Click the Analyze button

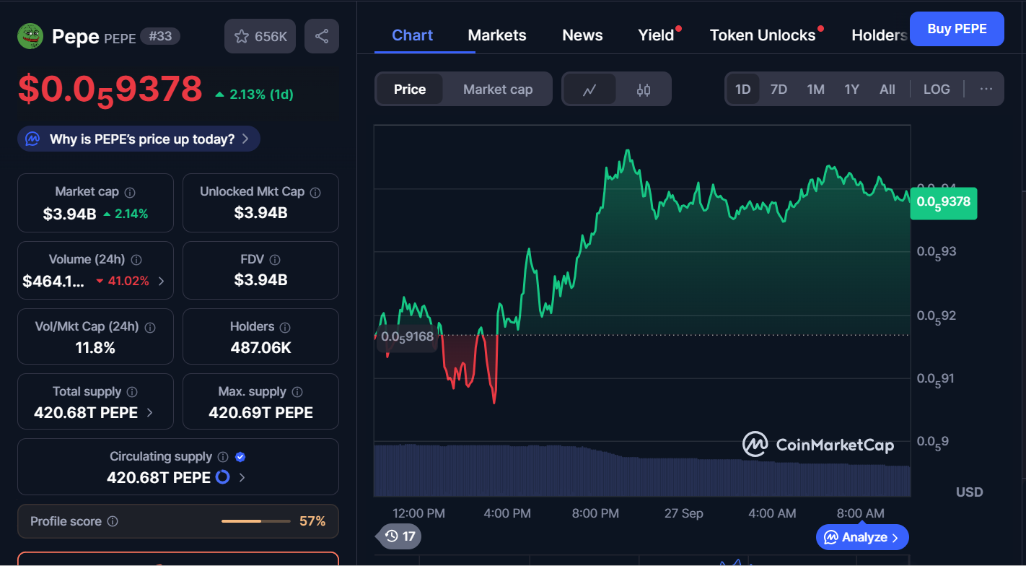[x=862, y=537]
